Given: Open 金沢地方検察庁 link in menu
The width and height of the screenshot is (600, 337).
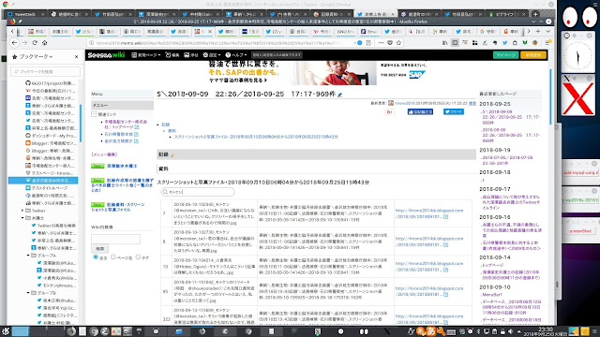Looking at the screenshot, I should 119,141.
